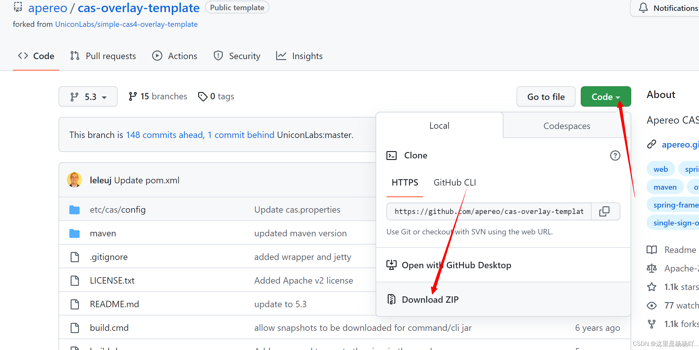The height and width of the screenshot is (350, 699).
Task: Click the 6 years ago timestamp for build.cmd
Action: [597, 328]
